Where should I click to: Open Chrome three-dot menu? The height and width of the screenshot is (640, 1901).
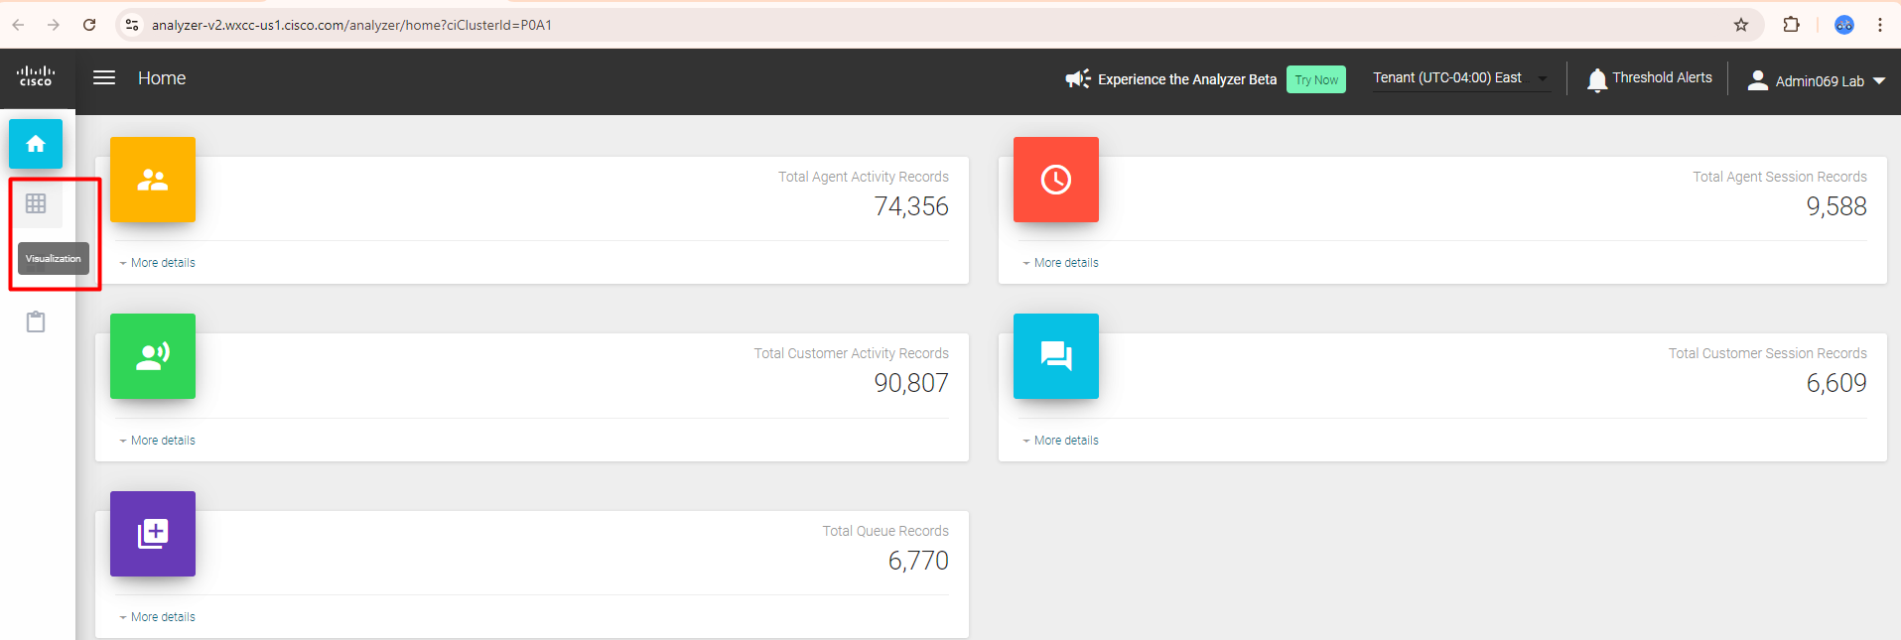click(x=1880, y=25)
